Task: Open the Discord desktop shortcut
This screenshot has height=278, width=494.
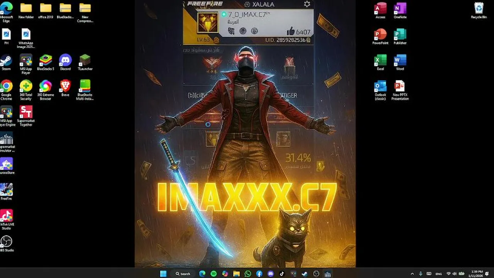Action: click(x=65, y=63)
